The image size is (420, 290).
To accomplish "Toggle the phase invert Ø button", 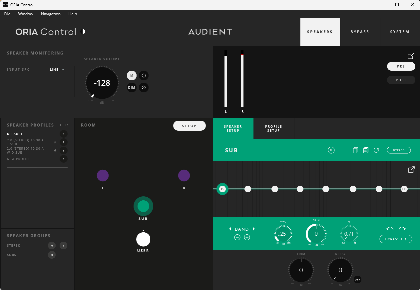I will click(x=144, y=88).
